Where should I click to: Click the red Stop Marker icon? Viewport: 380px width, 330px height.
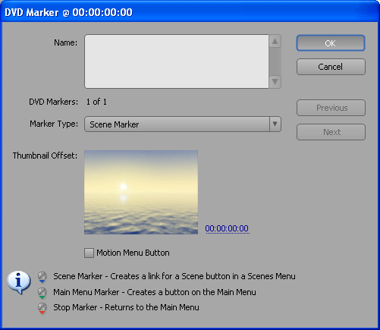(x=42, y=308)
